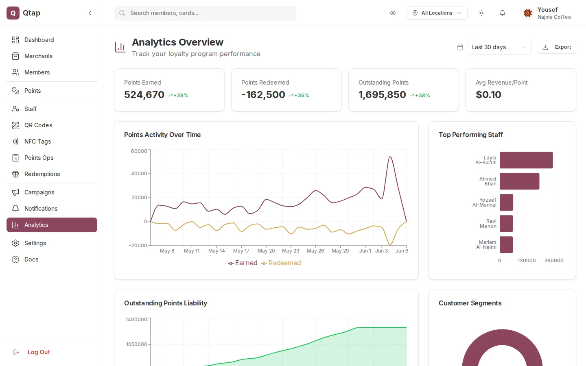Viewport: 586px width, 366px height.
Task: Click Layla Al-Sulaiti's bar
Action: (x=526, y=160)
